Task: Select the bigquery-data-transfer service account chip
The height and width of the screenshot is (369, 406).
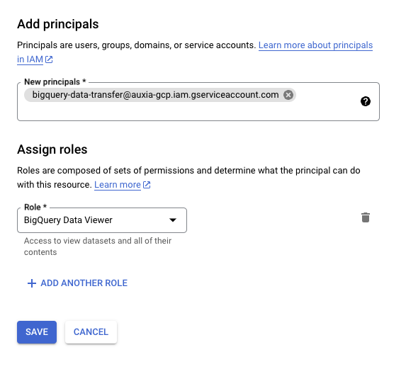Action: tap(155, 95)
